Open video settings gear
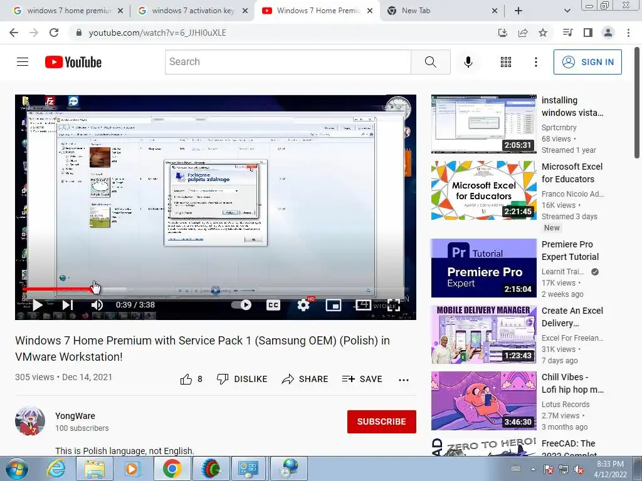642x481 pixels. pos(303,305)
